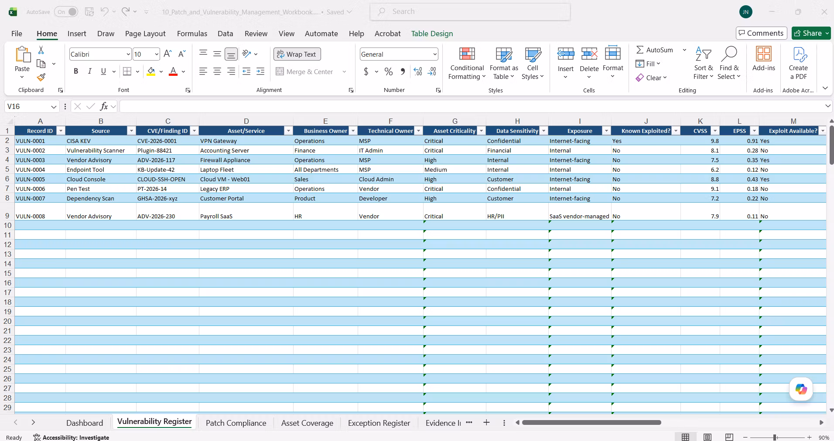Toggle AutoSave switch
834x441 pixels.
pos(66,12)
